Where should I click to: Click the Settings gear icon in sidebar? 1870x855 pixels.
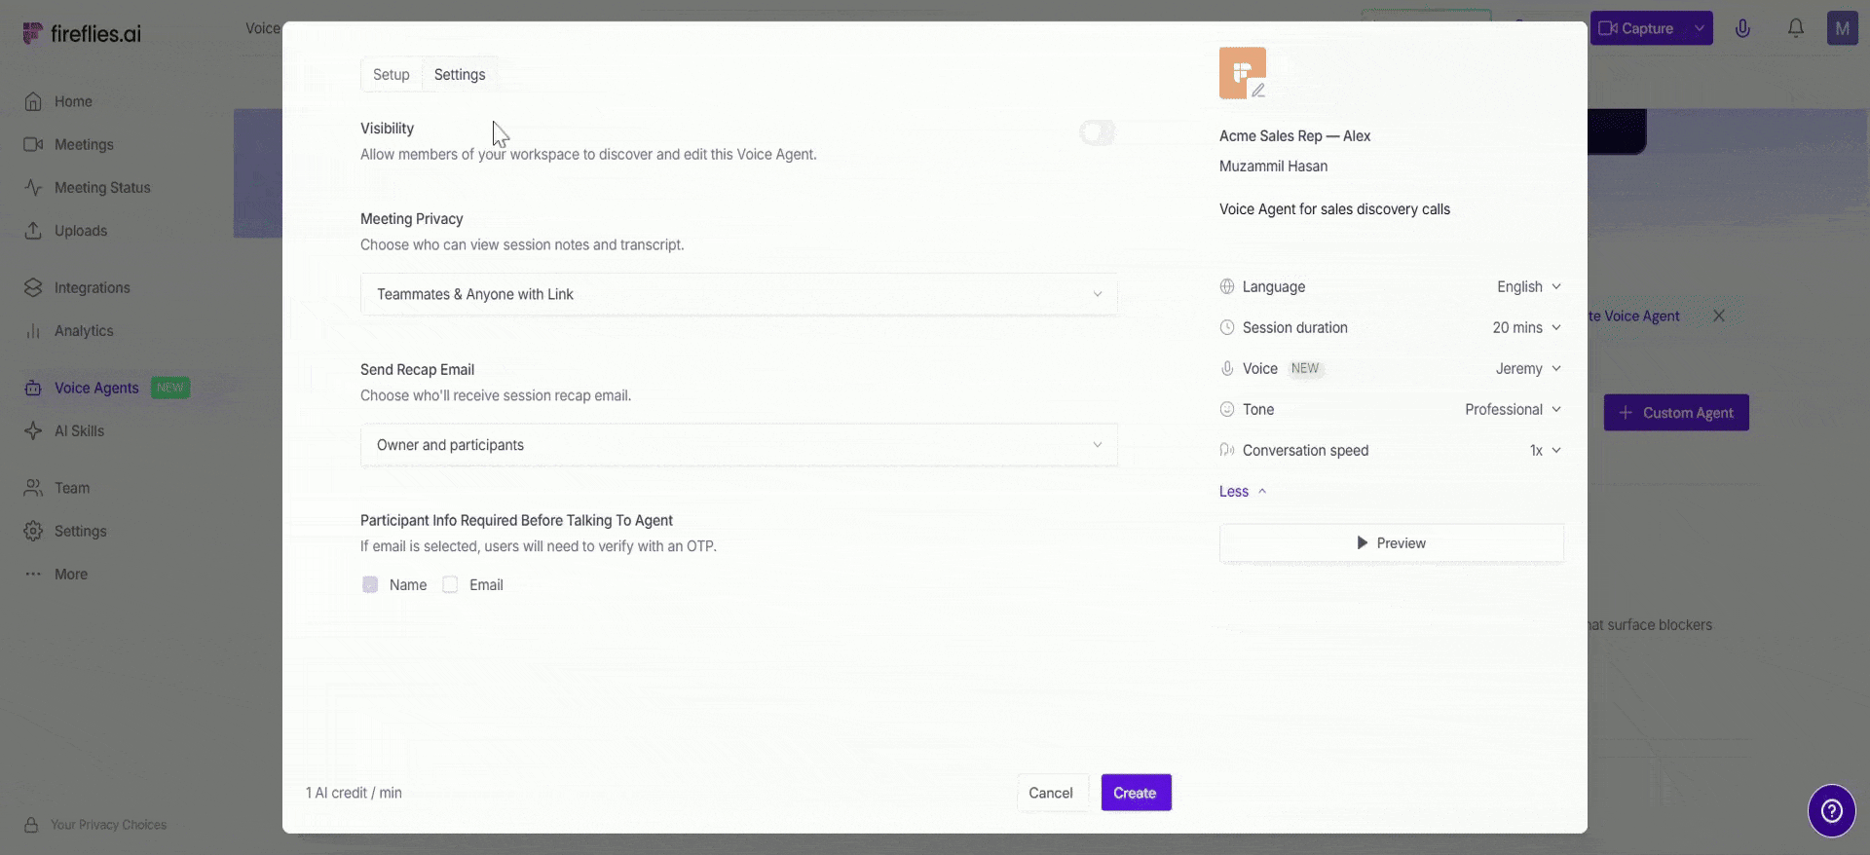33,531
